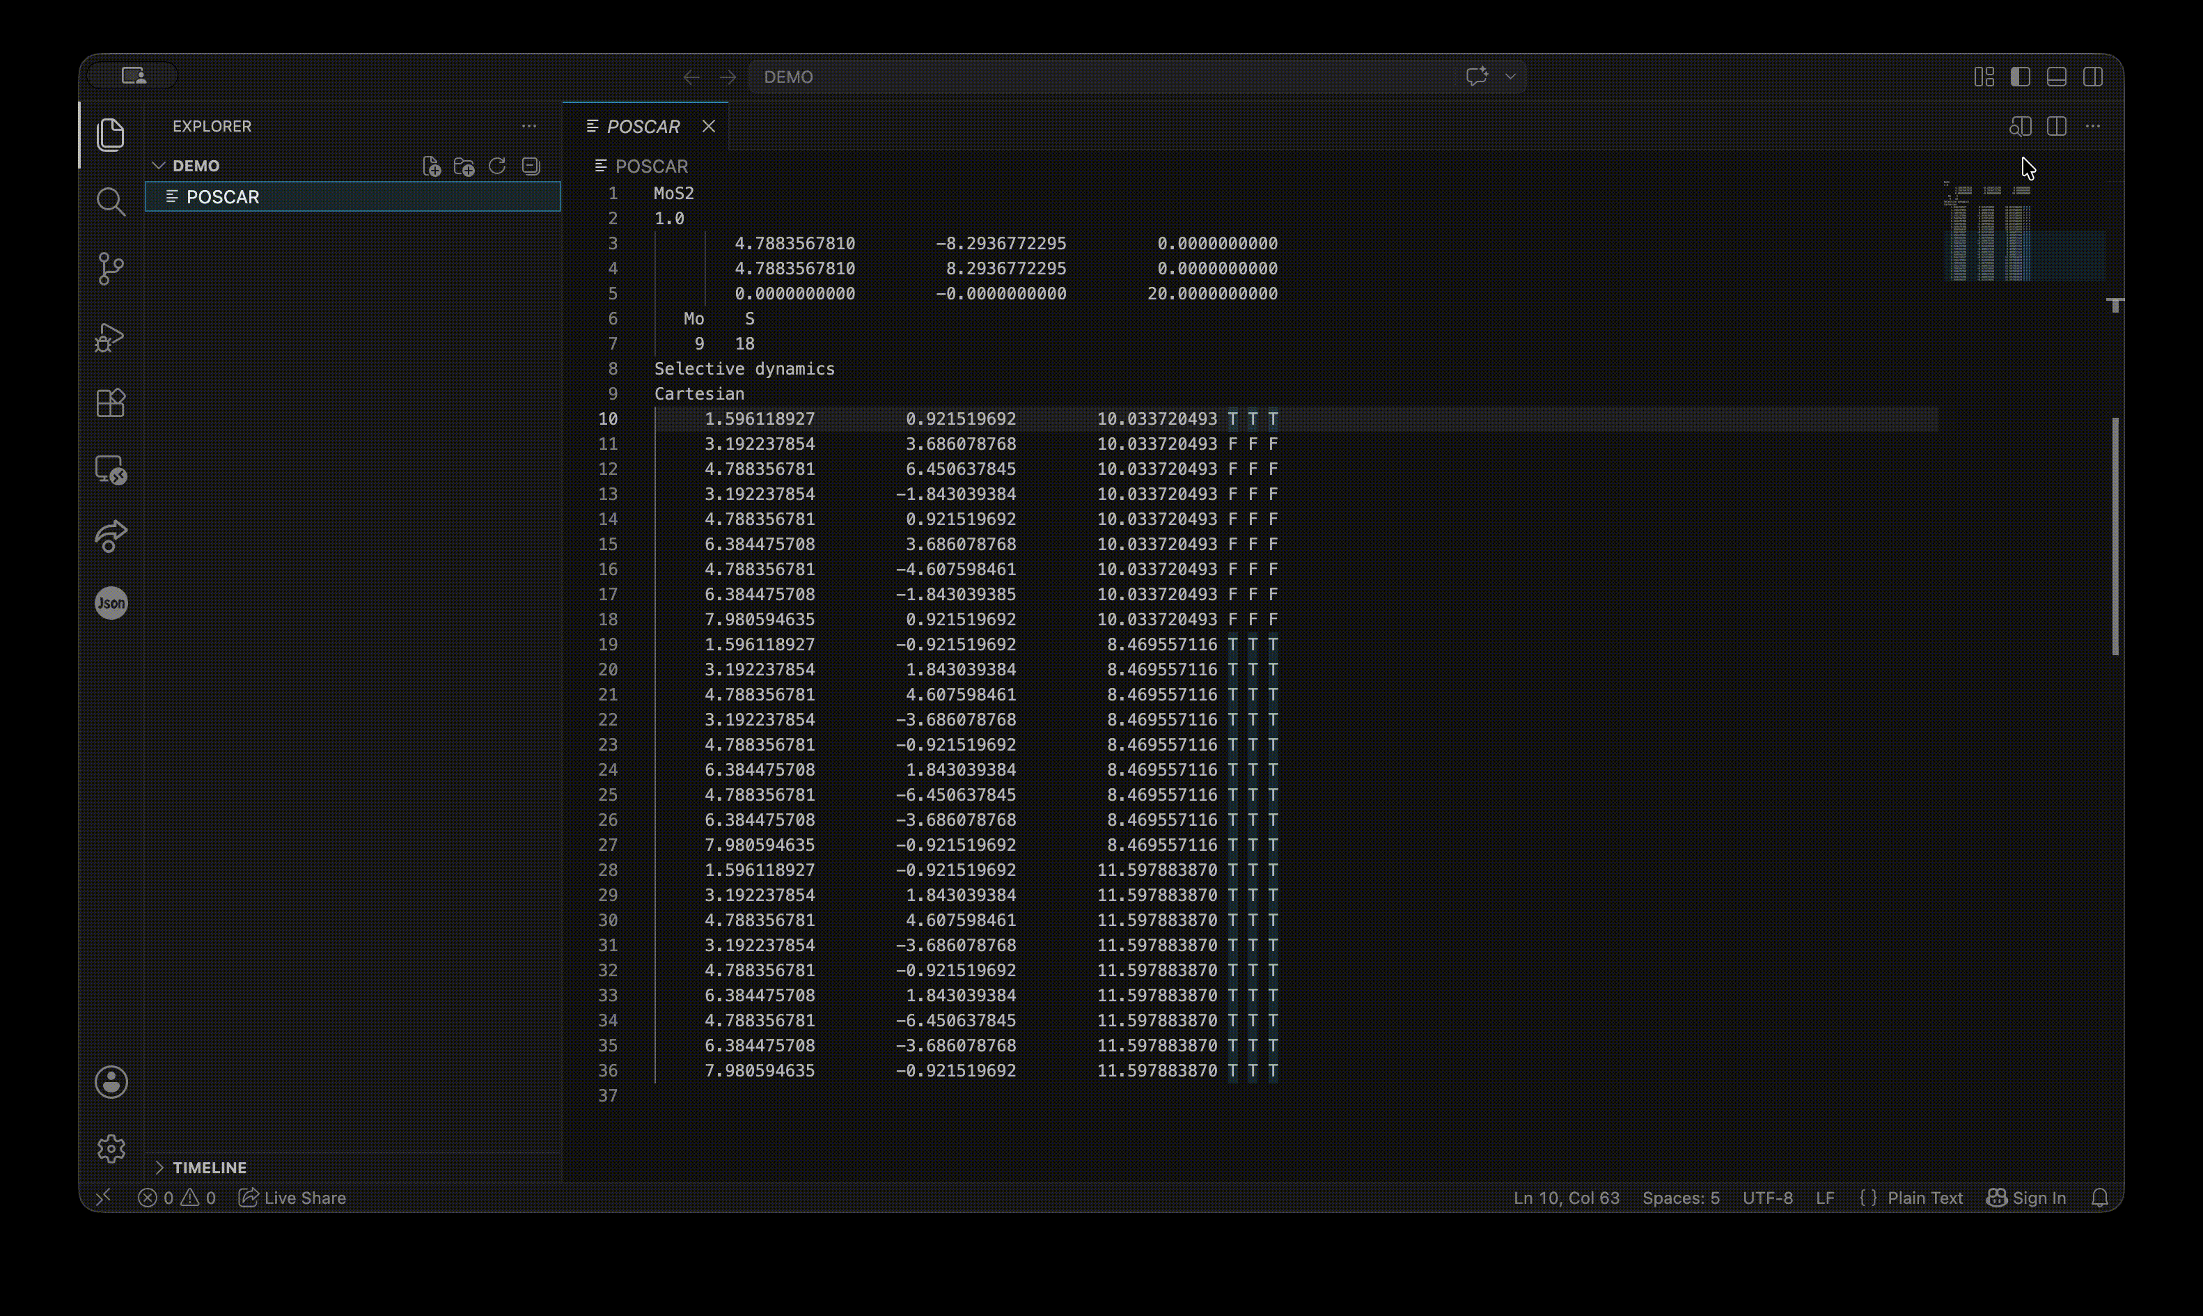Viewport: 2203px width, 1316px height.
Task: Create a new file in DEMO
Action: click(431, 166)
